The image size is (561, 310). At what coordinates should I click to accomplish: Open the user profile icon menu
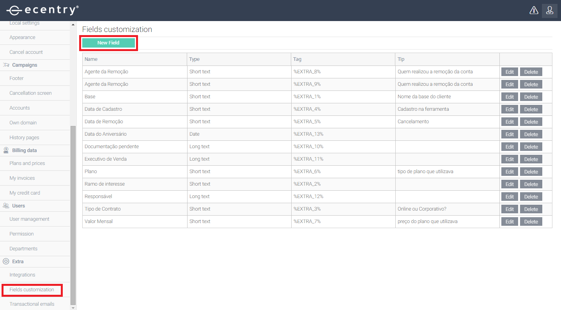click(550, 11)
